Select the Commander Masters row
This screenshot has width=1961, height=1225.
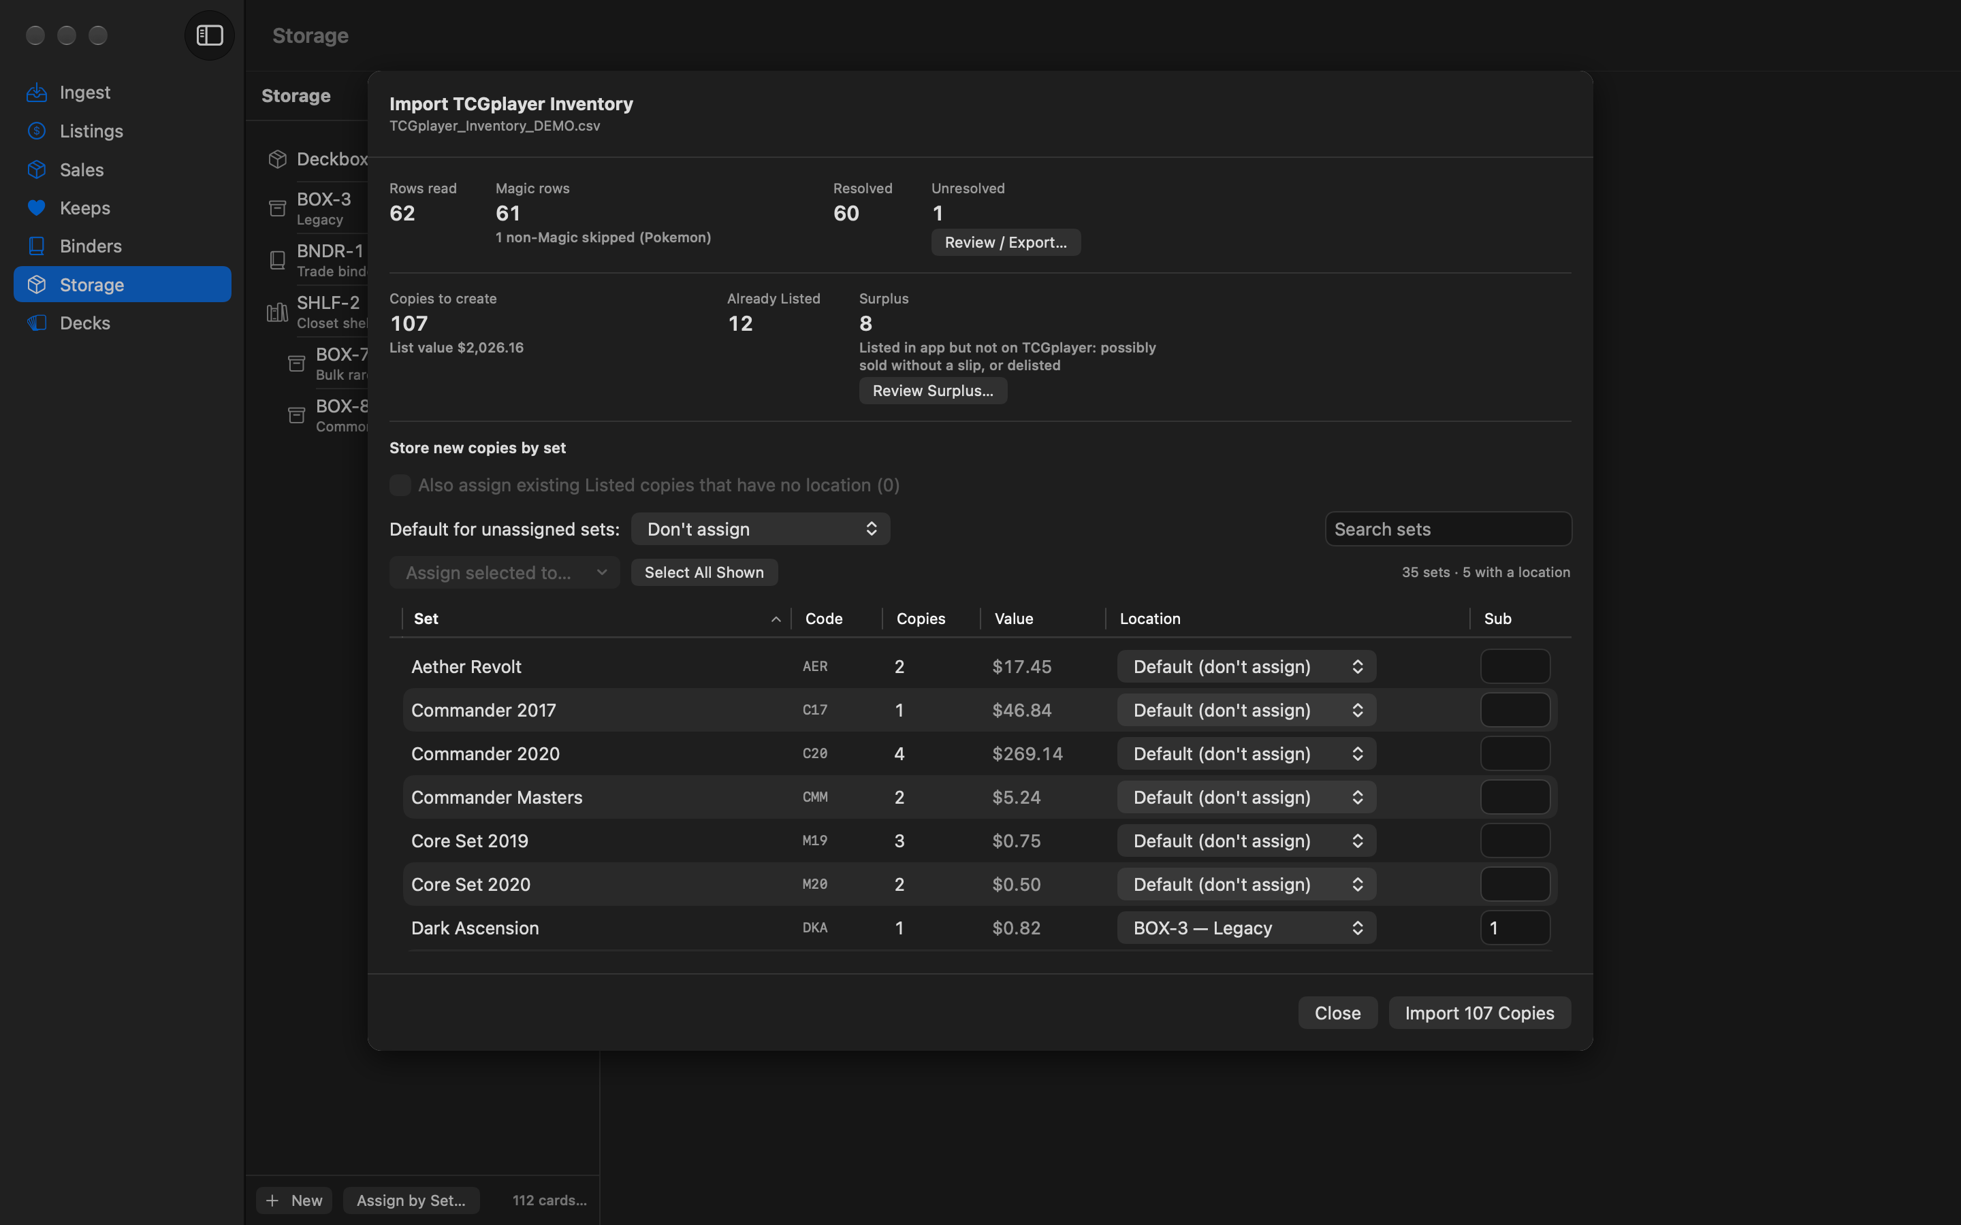[x=980, y=797]
